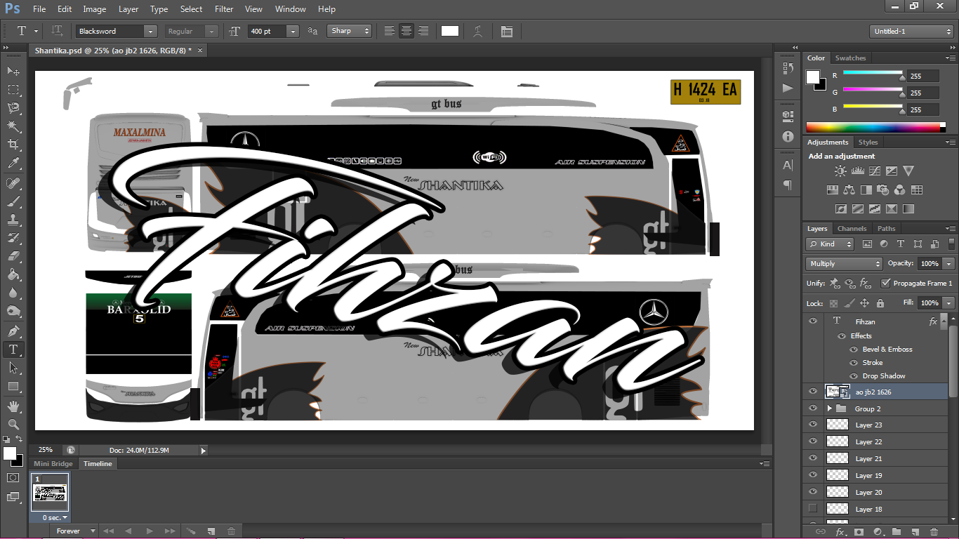Select the Lasso tool

pyautogui.click(x=13, y=108)
